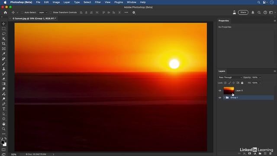The width and height of the screenshot is (277, 156).
Task: Open the Layer menu
Action: [x=67, y=2]
